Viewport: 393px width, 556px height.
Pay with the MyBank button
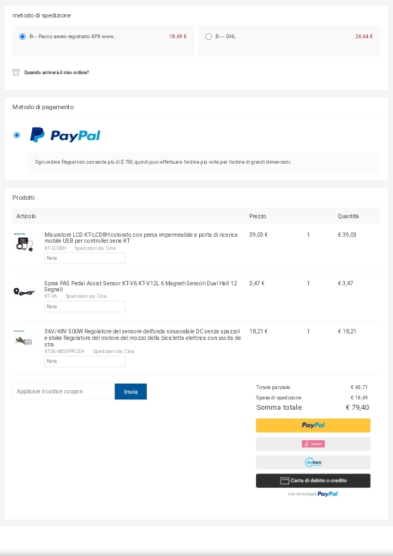click(313, 462)
